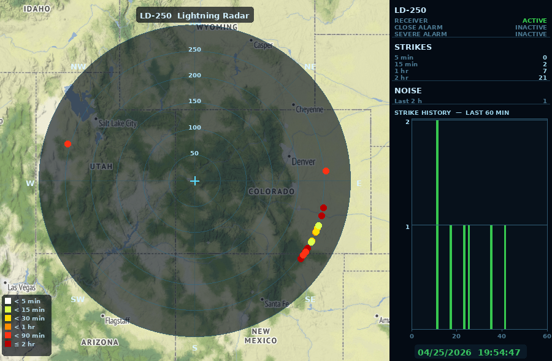Click the Salt Lake City map marker
Viewport: 552px width, 361px height.
tap(96, 119)
